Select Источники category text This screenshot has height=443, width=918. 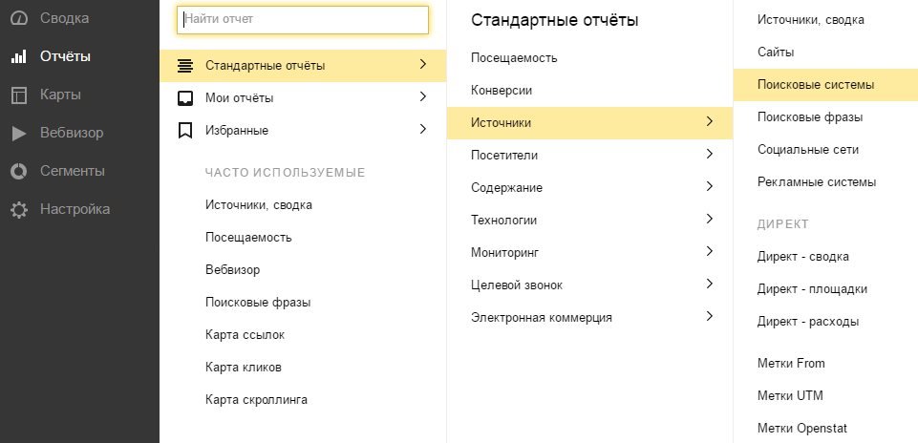coord(501,123)
